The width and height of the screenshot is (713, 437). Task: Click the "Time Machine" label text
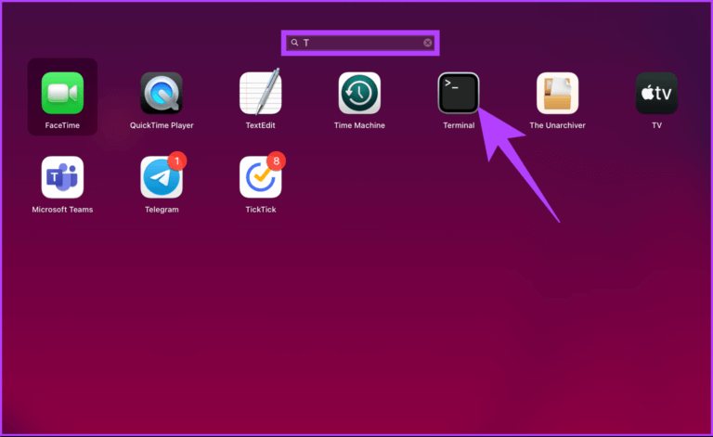pos(359,125)
